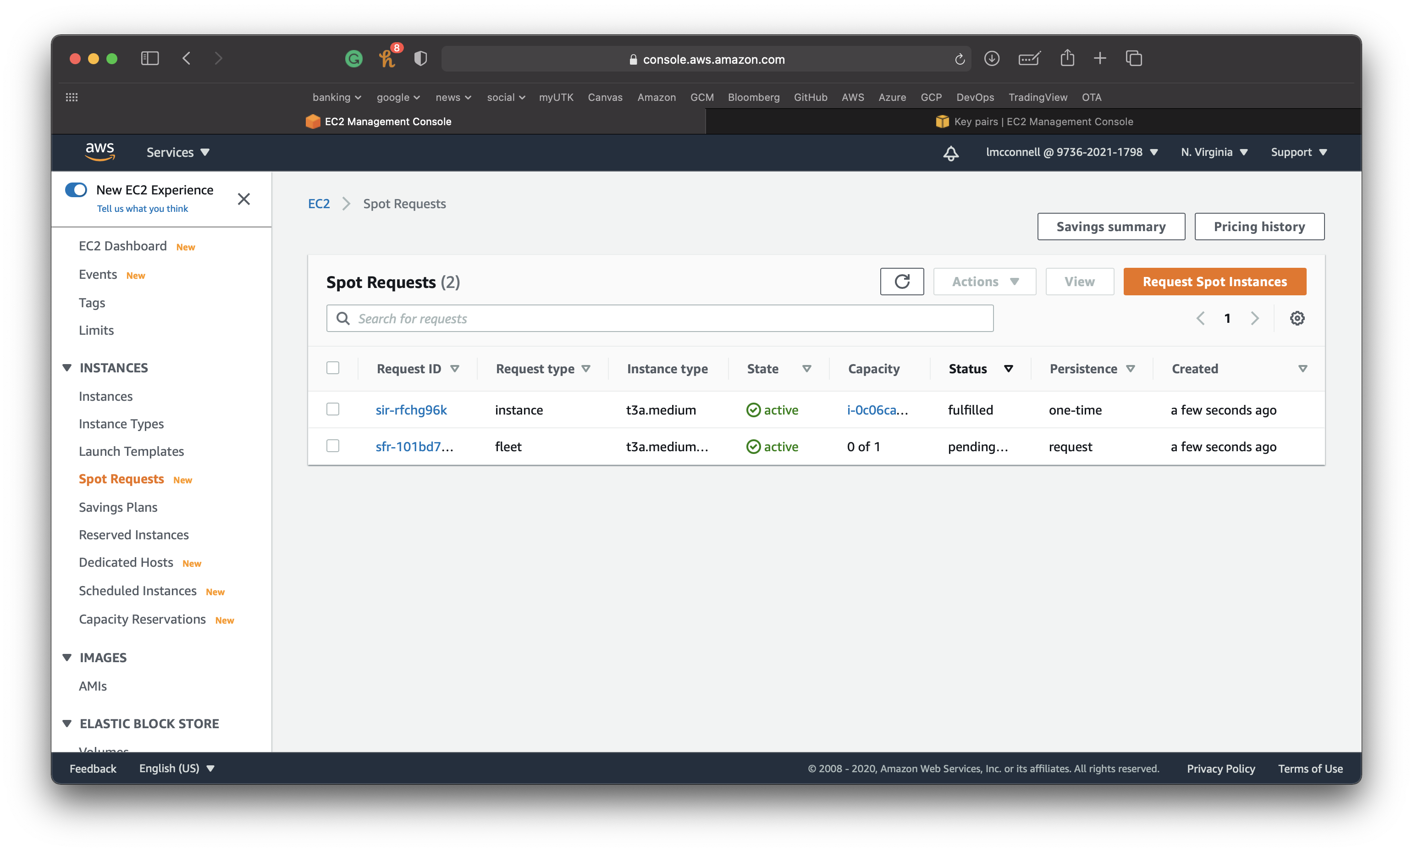Open AWS notifications bell
The width and height of the screenshot is (1413, 852).
pyautogui.click(x=951, y=153)
